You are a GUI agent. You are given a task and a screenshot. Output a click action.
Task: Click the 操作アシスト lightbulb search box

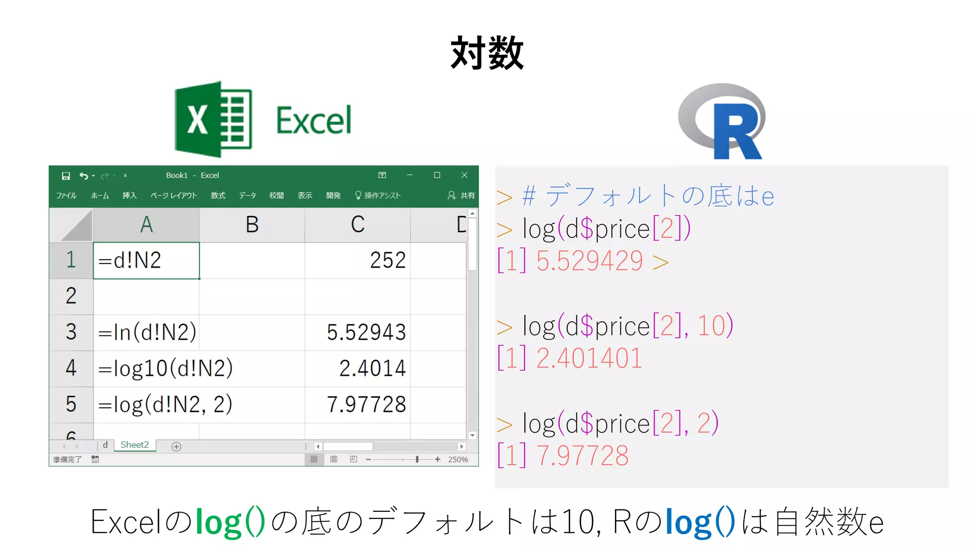click(x=378, y=196)
